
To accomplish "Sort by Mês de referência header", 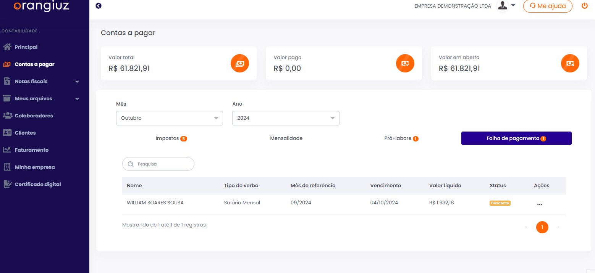I will (x=313, y=186).
